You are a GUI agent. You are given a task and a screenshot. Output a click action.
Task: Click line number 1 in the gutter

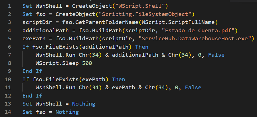click(9, 6)
